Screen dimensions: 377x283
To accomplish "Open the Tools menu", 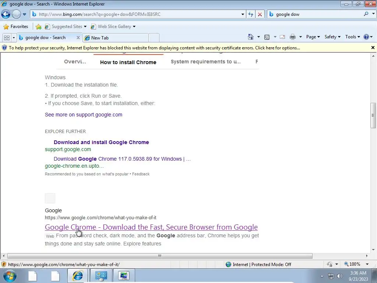I will click(352, 37).
